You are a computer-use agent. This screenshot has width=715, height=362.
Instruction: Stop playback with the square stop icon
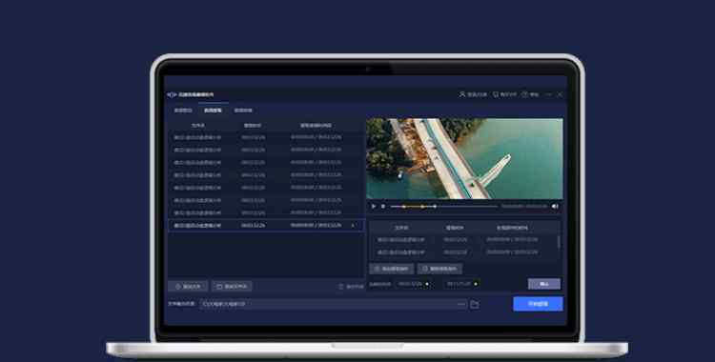383,207
